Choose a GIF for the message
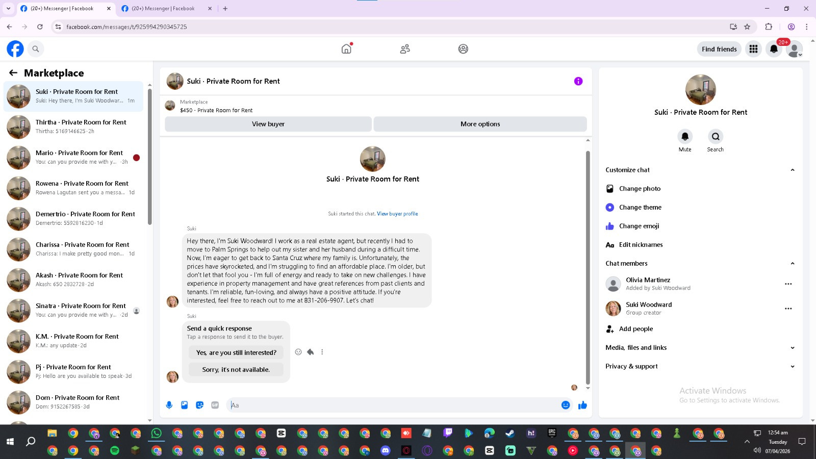This screenshot has height=459, width=816. coord(215,405)
